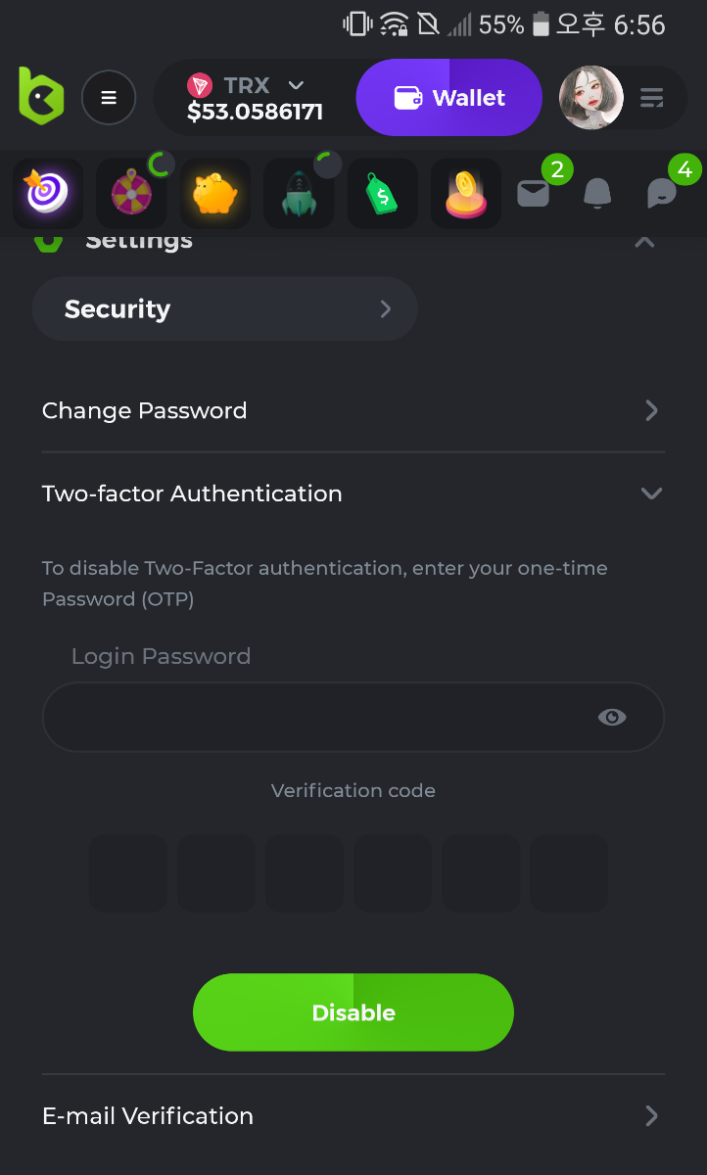Open the hamburger menu button
This screenshot has width=707, height=1175.
(x=109, y=98)
